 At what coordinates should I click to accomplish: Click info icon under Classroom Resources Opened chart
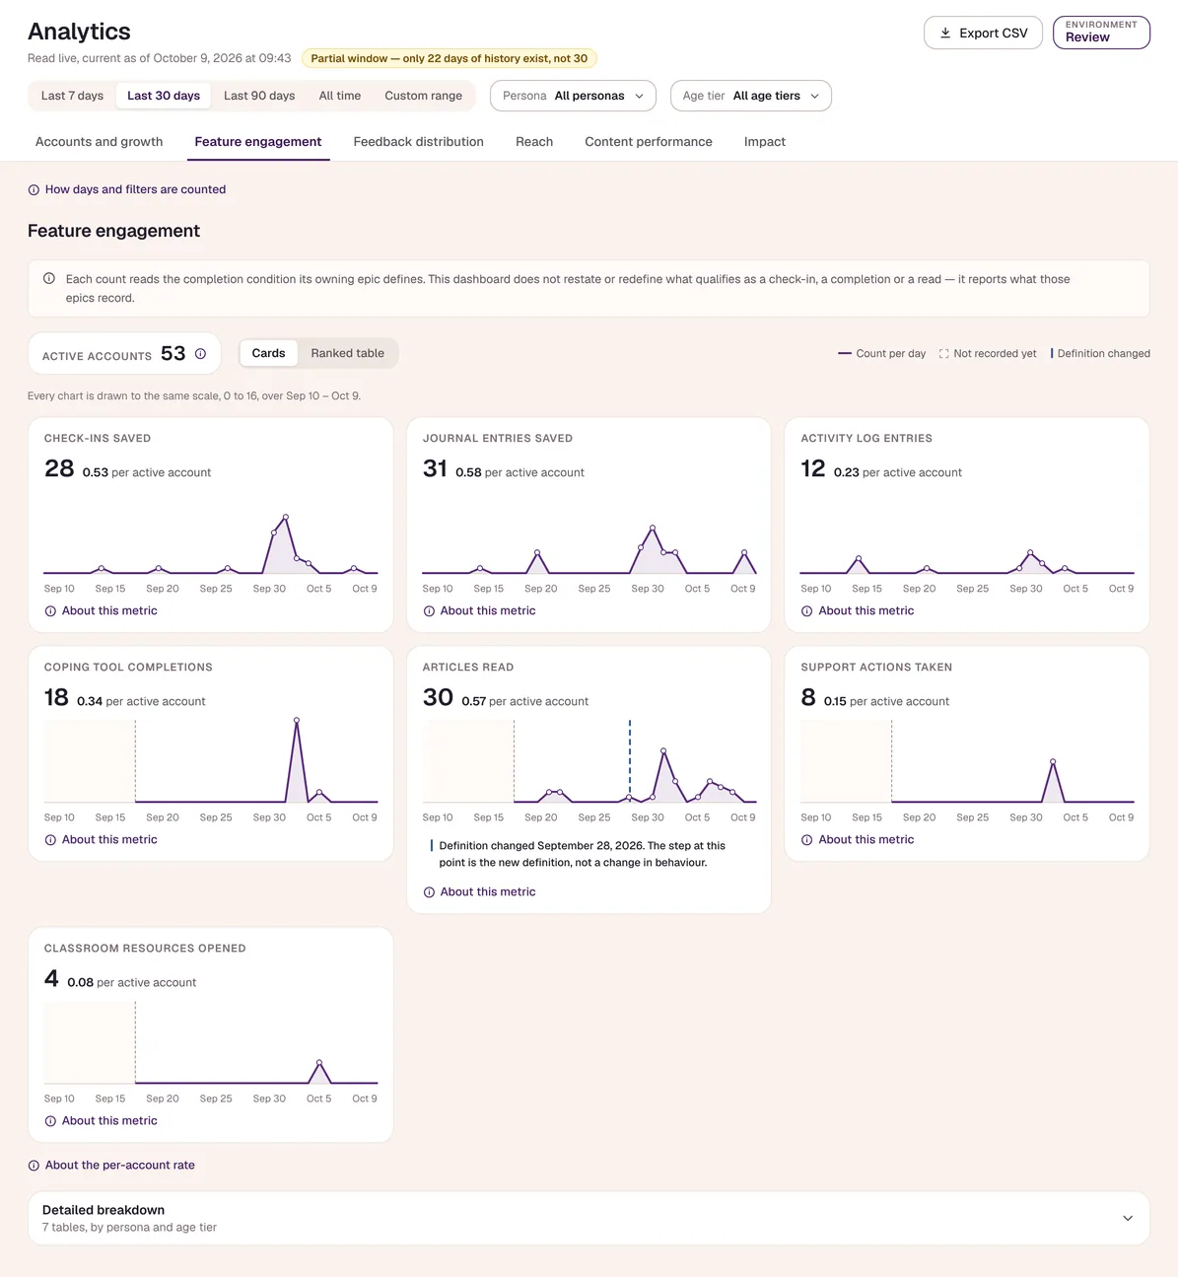[50, 1121]
